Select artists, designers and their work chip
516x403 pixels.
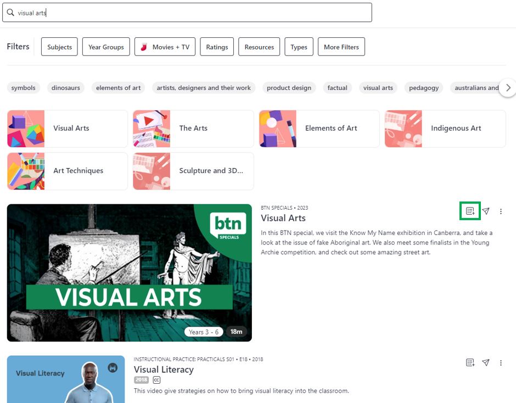[x=204, y=88]
